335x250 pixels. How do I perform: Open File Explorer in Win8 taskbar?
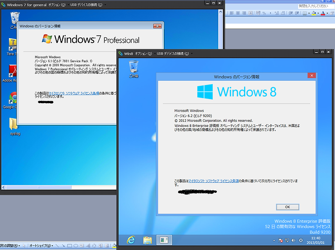[147, 240]
